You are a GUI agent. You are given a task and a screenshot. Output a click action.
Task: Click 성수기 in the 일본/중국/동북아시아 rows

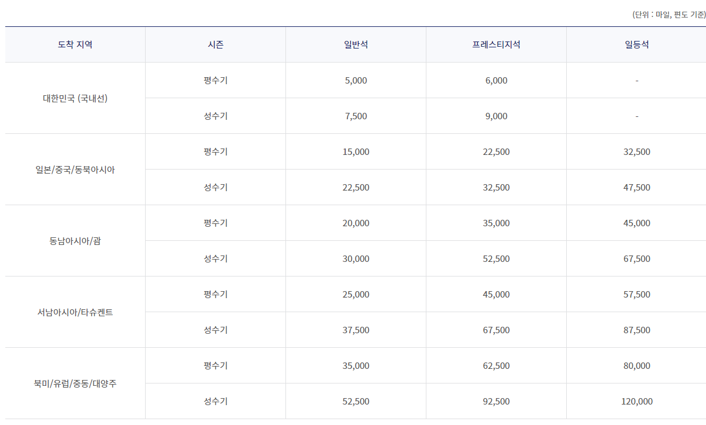coord(215,187)
